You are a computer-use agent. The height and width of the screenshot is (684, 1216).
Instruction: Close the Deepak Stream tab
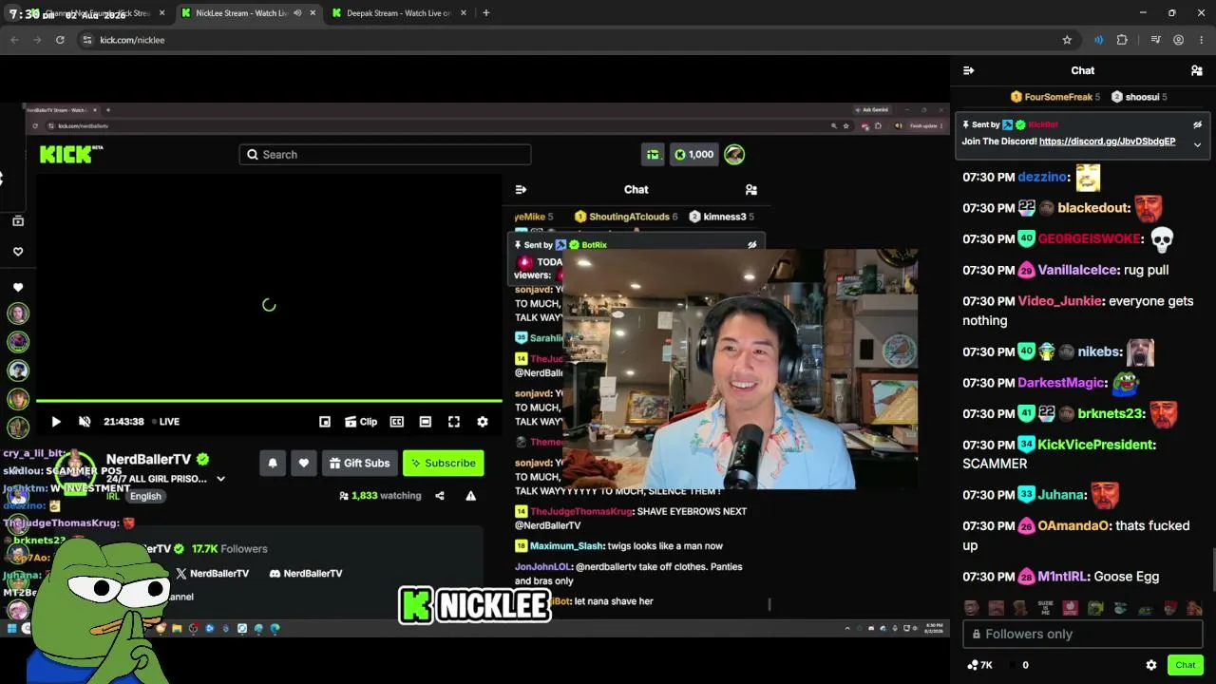(464, 13)
